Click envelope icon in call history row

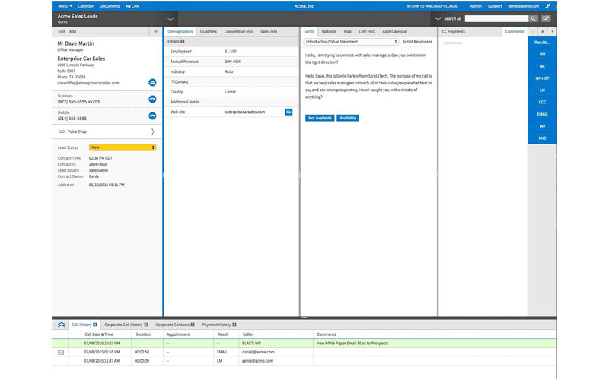(x=61, y=353)
